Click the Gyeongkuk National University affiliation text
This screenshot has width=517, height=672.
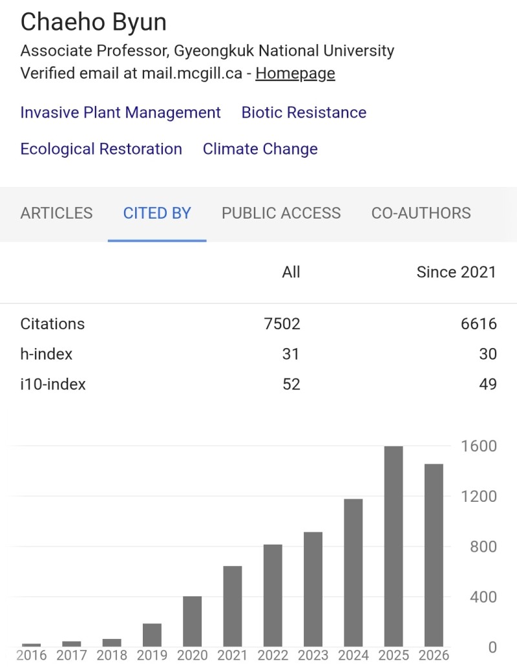284,50
